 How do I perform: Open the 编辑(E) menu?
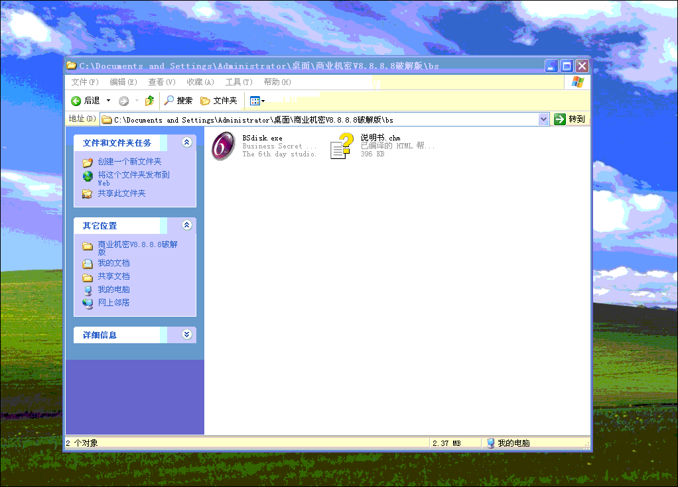[x=123, y=82]
